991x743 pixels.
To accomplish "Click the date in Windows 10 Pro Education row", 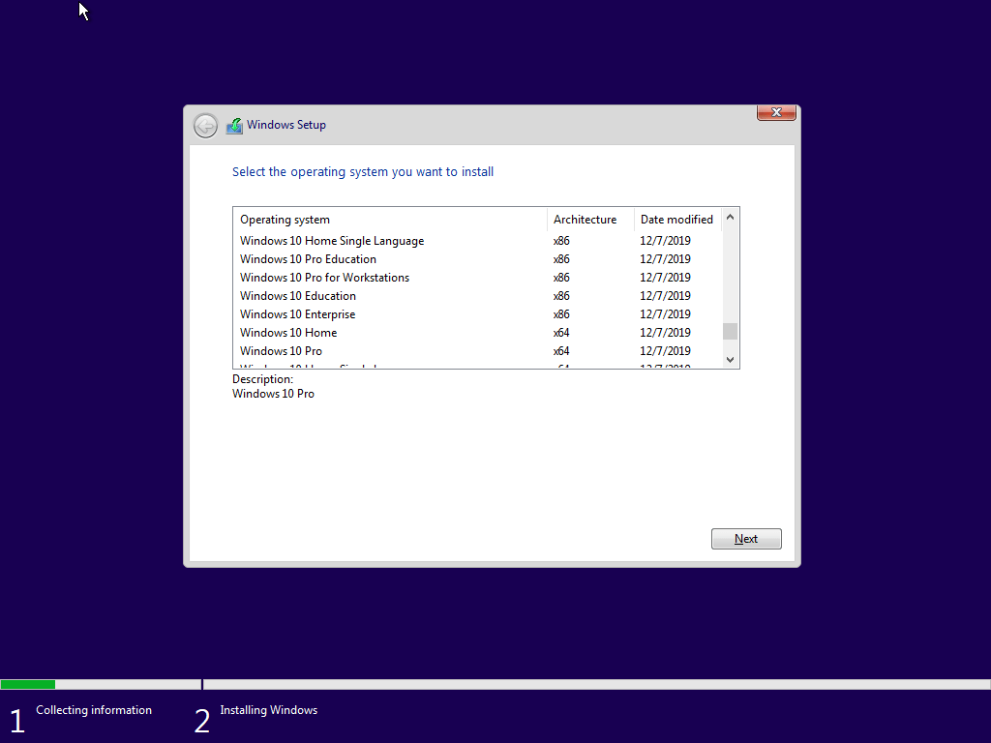I will (x=665, y=259).
